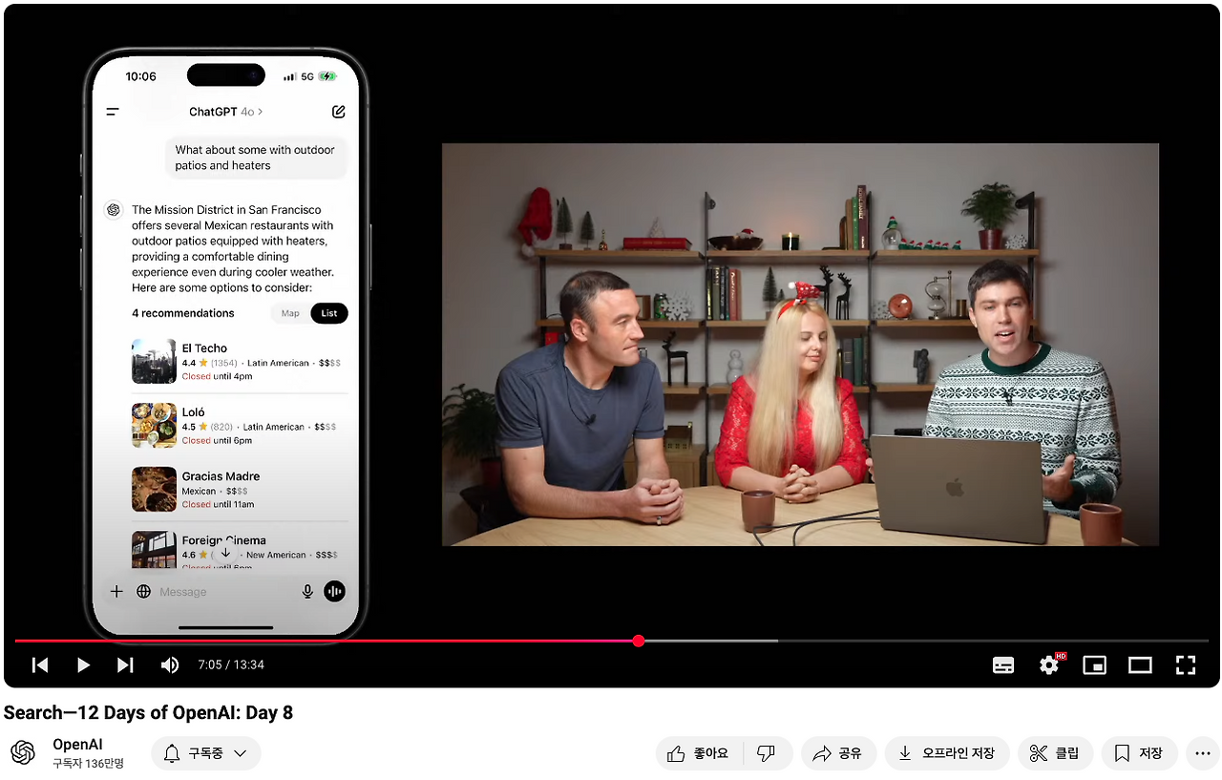Like the video with 좋아요
1222x780 pixels.
700,753
